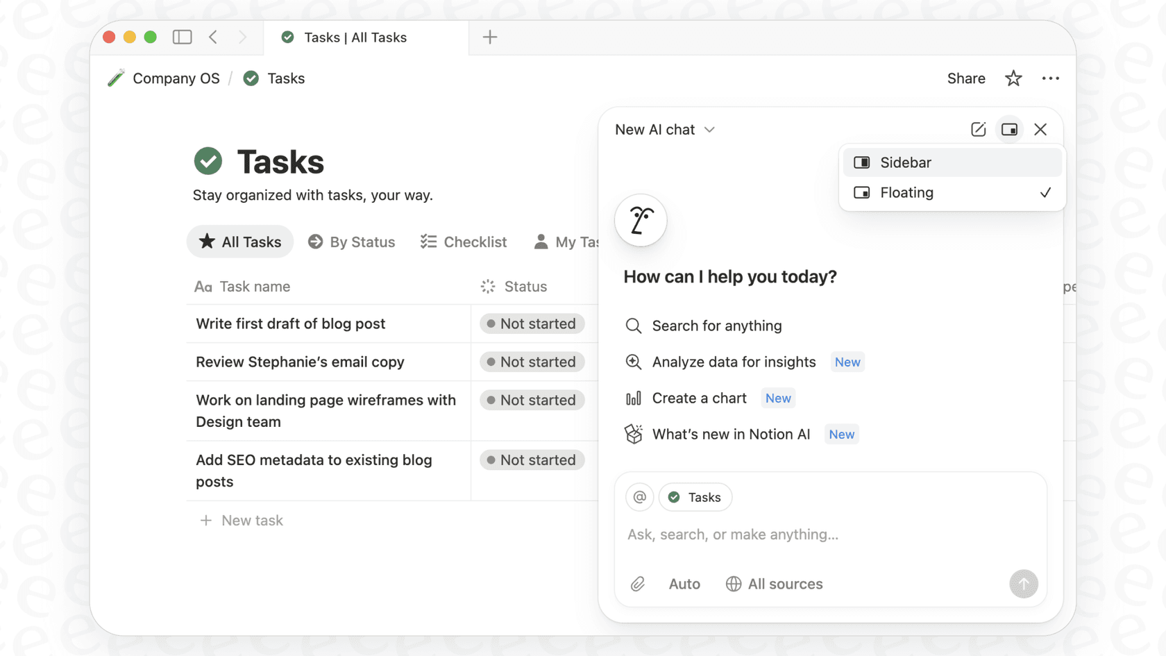Switch to the By Status tab
Image resolution: width=1166 pixels, height=656 pixels.
pos(351,242)
